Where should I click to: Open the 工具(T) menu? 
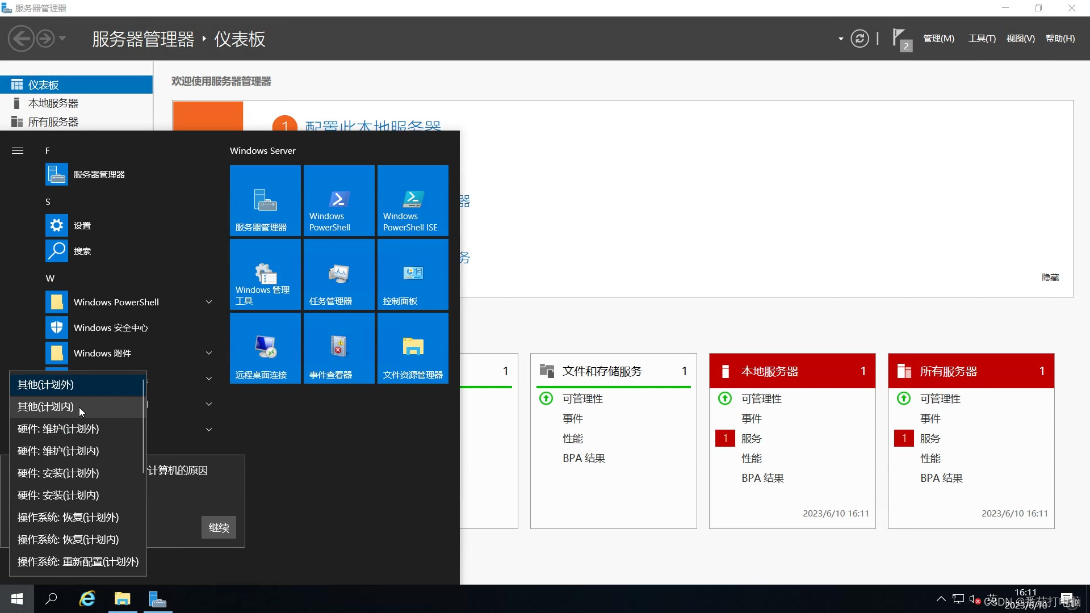[982, 39]
